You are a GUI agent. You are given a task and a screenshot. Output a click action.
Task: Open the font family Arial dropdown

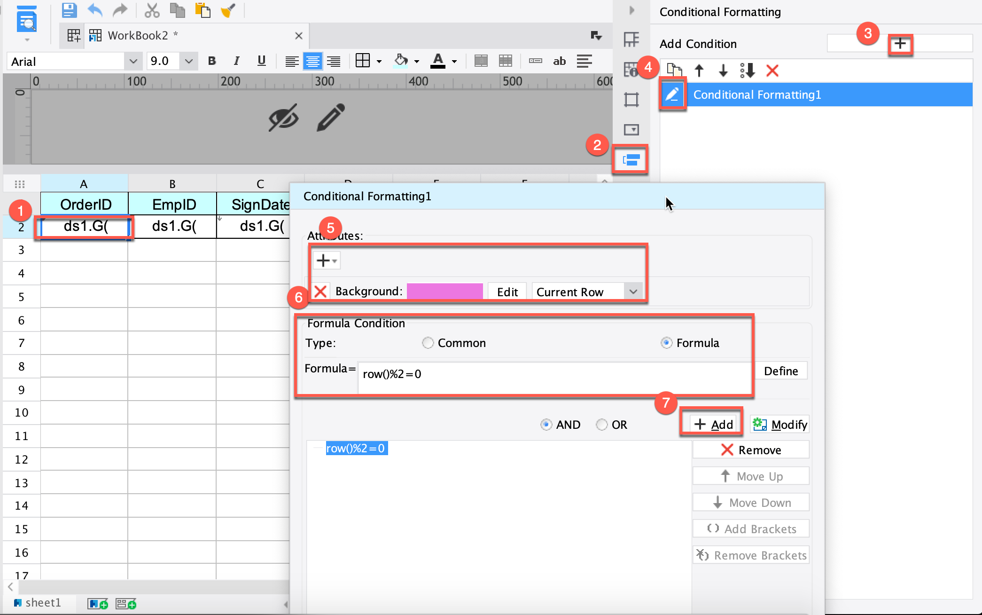133,61
